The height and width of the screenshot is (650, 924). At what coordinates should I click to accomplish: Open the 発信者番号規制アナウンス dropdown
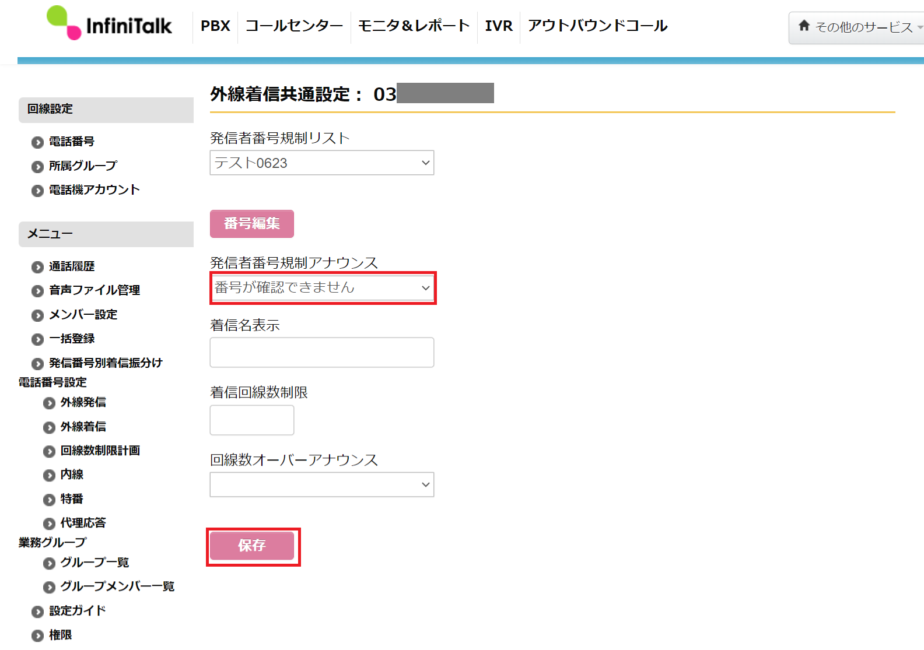click(x=322, y=287)
